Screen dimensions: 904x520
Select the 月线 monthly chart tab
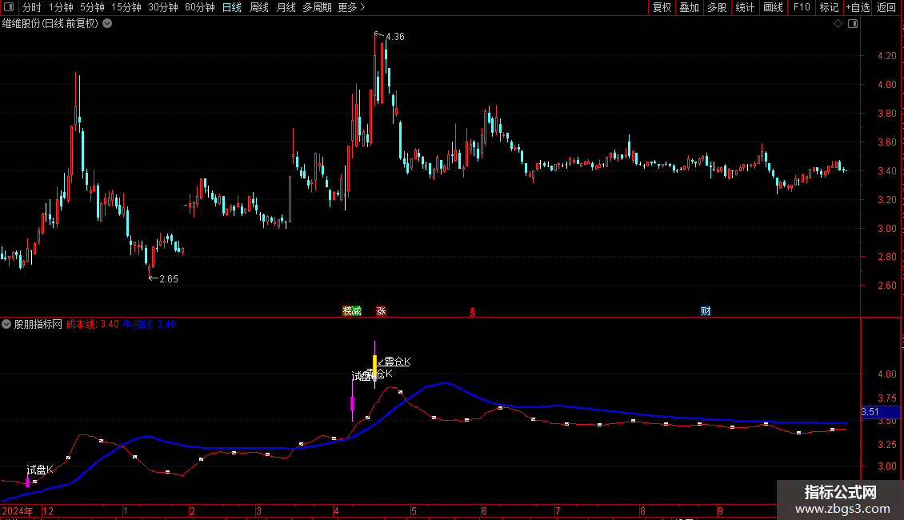[x=286, y=7]
